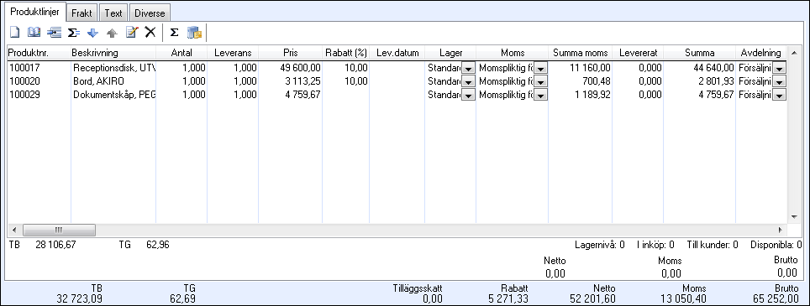This screenshot has height=306, width=810.
Task: Switch to the Frakt tab
Action: [82, 13]
